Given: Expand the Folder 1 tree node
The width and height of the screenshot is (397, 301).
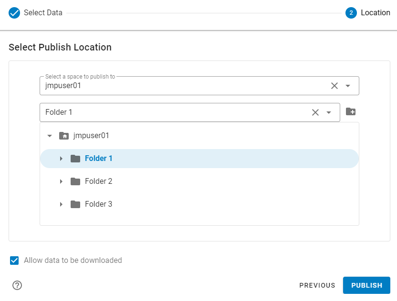Looking at the screenshot, I should click(61, 158).
